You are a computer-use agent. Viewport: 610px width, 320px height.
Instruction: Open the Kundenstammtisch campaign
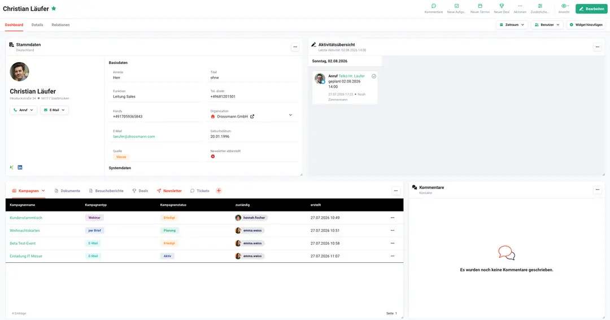point(26,218)
